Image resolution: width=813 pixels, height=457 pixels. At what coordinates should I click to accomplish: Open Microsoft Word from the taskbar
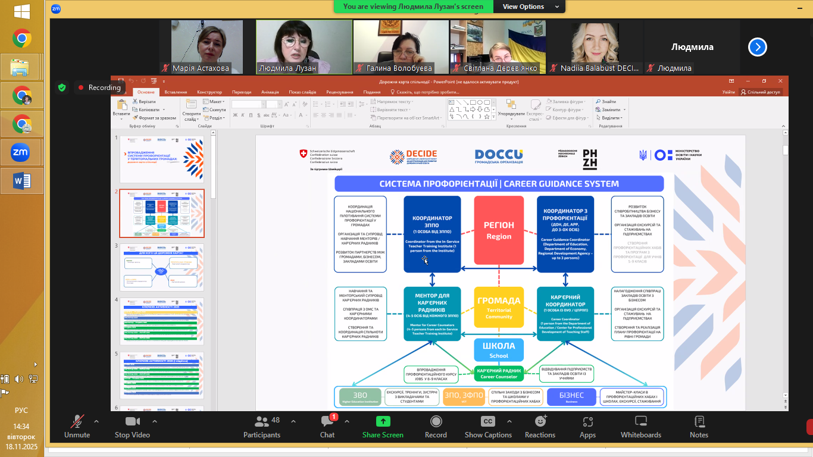click(x=22, y=180)
